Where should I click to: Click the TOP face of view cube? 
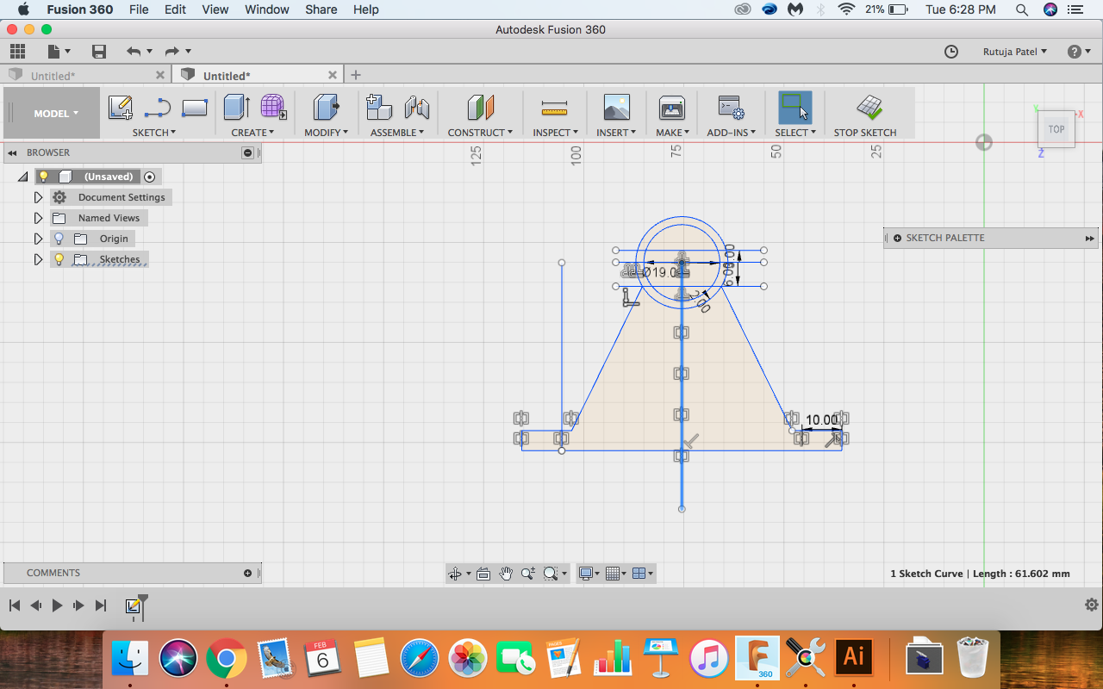click(x=1056, y=129)
